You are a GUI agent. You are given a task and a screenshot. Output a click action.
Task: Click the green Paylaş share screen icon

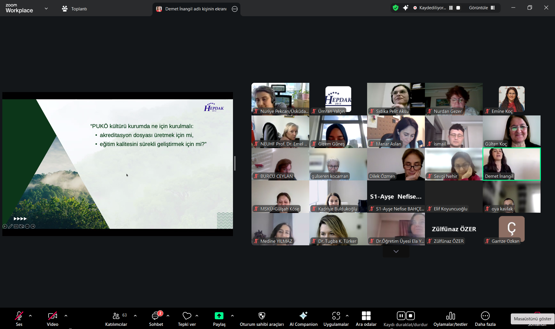tap(219, 316)
